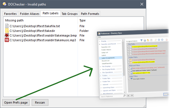170x108 pixels.
Task: Uncheck the fakemusic.mp3 checkbox in Preferences
Action: pyautogui.click(x=128, y=54)
